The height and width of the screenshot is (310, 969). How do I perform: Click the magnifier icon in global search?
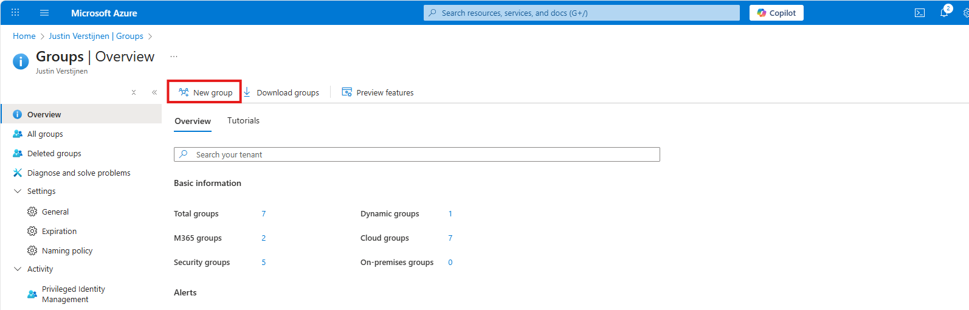[x=432, y=13]
